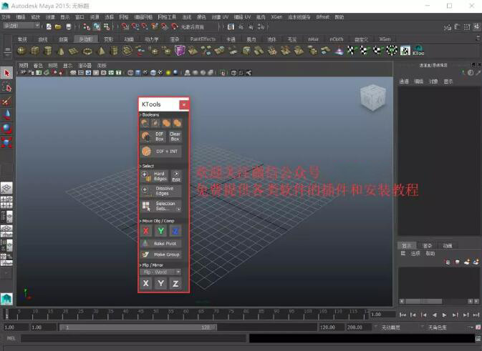This screenshot has width=482, height=351.
Task: Choose the Scale tool in toolbox
Action: point(6,142)
